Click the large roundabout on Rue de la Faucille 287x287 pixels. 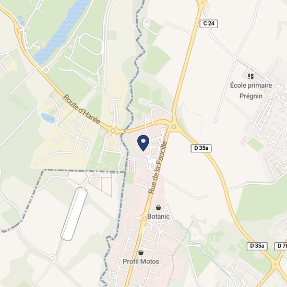click(x=174, y=127)
